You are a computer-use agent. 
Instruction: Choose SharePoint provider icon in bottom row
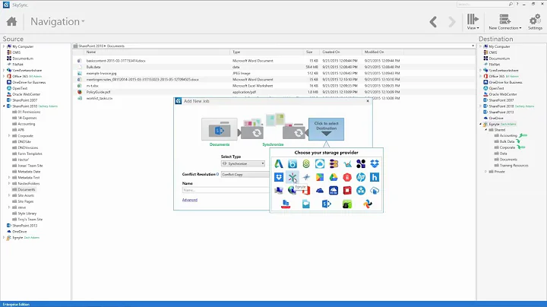coord(326,204)
